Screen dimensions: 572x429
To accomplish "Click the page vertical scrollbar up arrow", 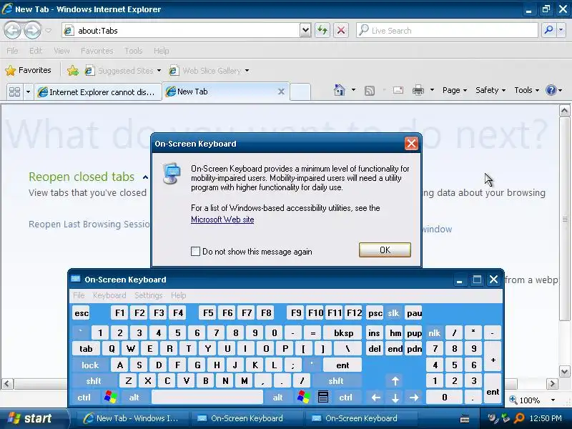I will [564, 111].
